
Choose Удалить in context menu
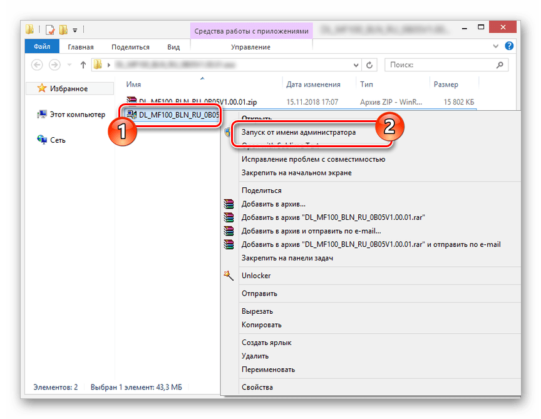point(255,356)
